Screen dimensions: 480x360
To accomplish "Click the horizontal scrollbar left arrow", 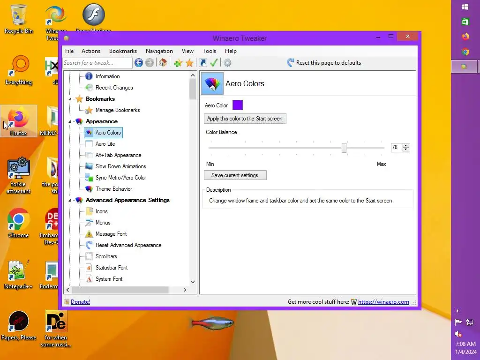I will [67, 290].
